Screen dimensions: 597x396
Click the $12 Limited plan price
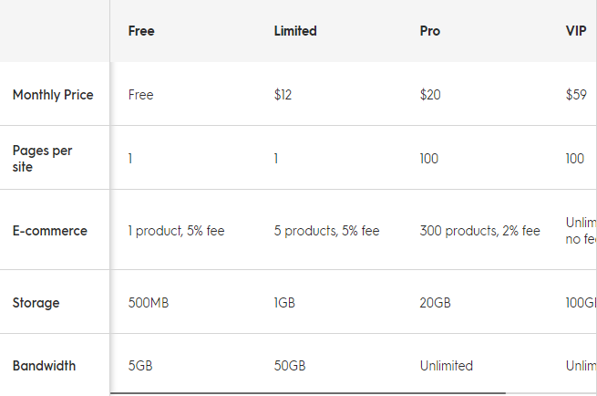tap(283, 95)
